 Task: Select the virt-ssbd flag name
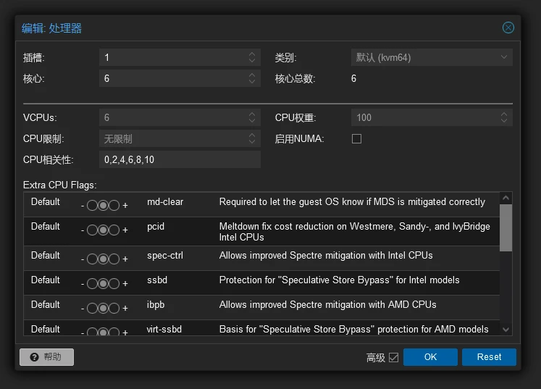[164, 330]
